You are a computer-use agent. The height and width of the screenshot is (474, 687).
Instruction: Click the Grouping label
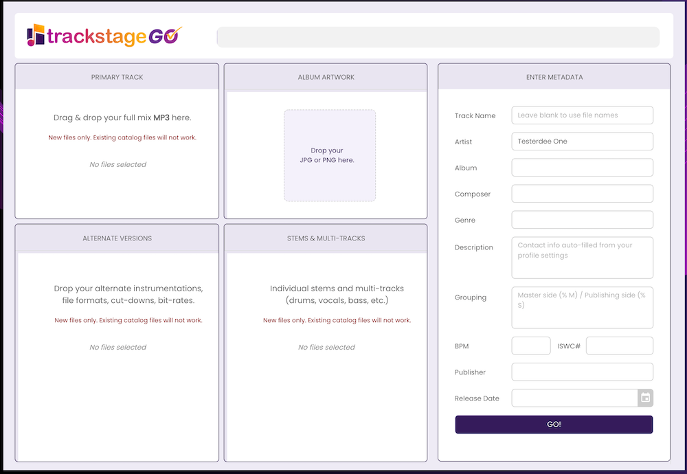pos(471,297)
